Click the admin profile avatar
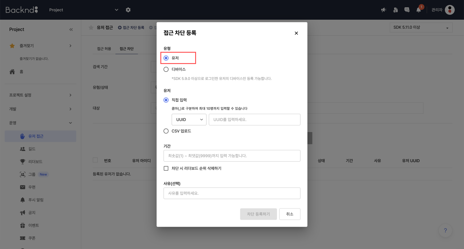Image resolution: width=464 pixels, height=249 pixels. coord(450,10)
